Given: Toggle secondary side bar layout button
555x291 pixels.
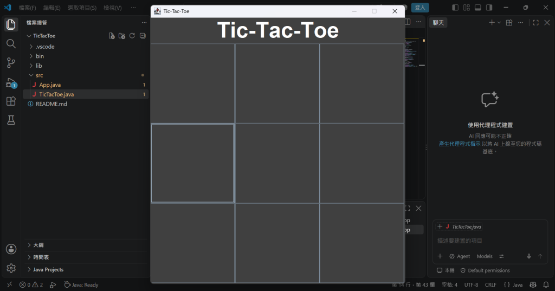Looking at the screenshot, I should pos(489,8).
